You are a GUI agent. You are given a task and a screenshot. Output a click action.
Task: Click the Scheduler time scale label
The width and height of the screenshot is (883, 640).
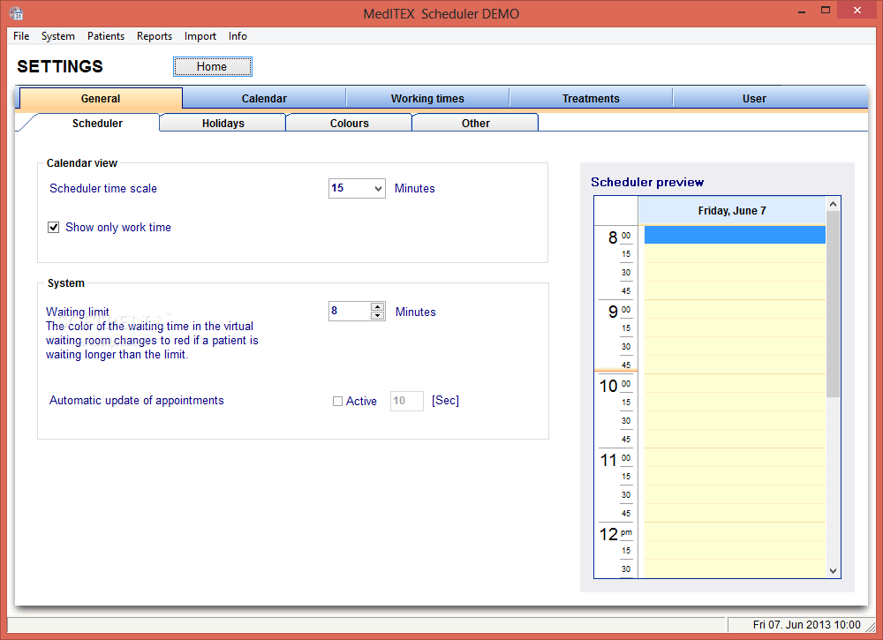click(x=103, y=189)
